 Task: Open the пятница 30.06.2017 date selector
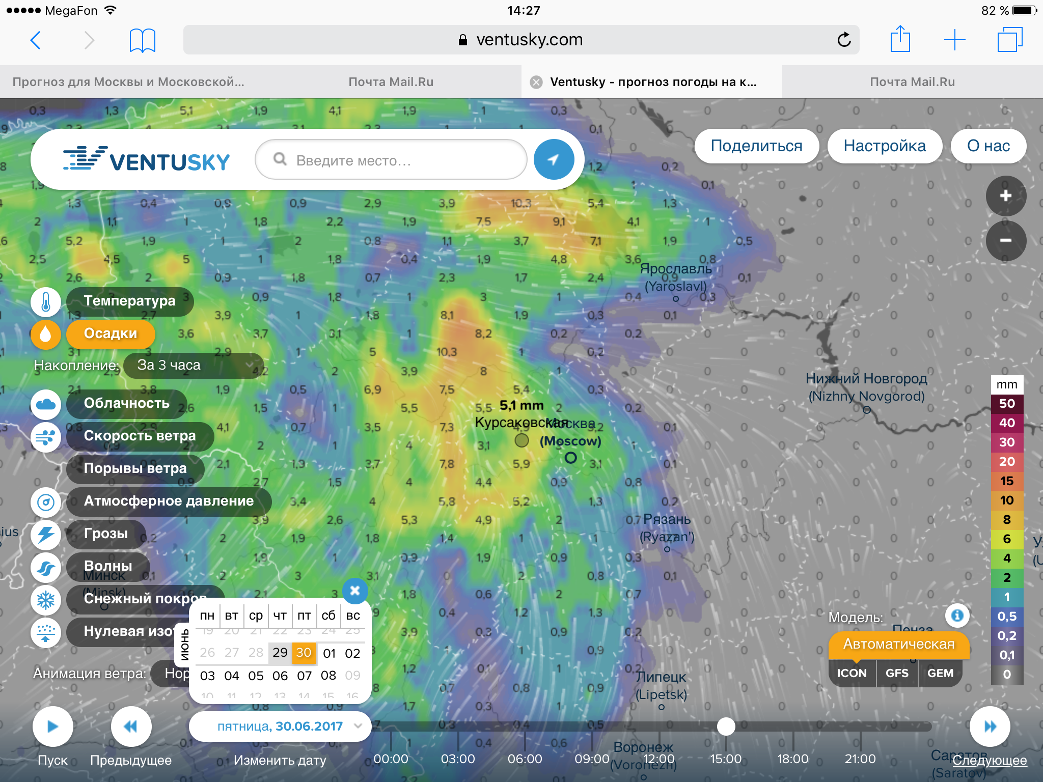pyautogui.click(x=280, y=727)
